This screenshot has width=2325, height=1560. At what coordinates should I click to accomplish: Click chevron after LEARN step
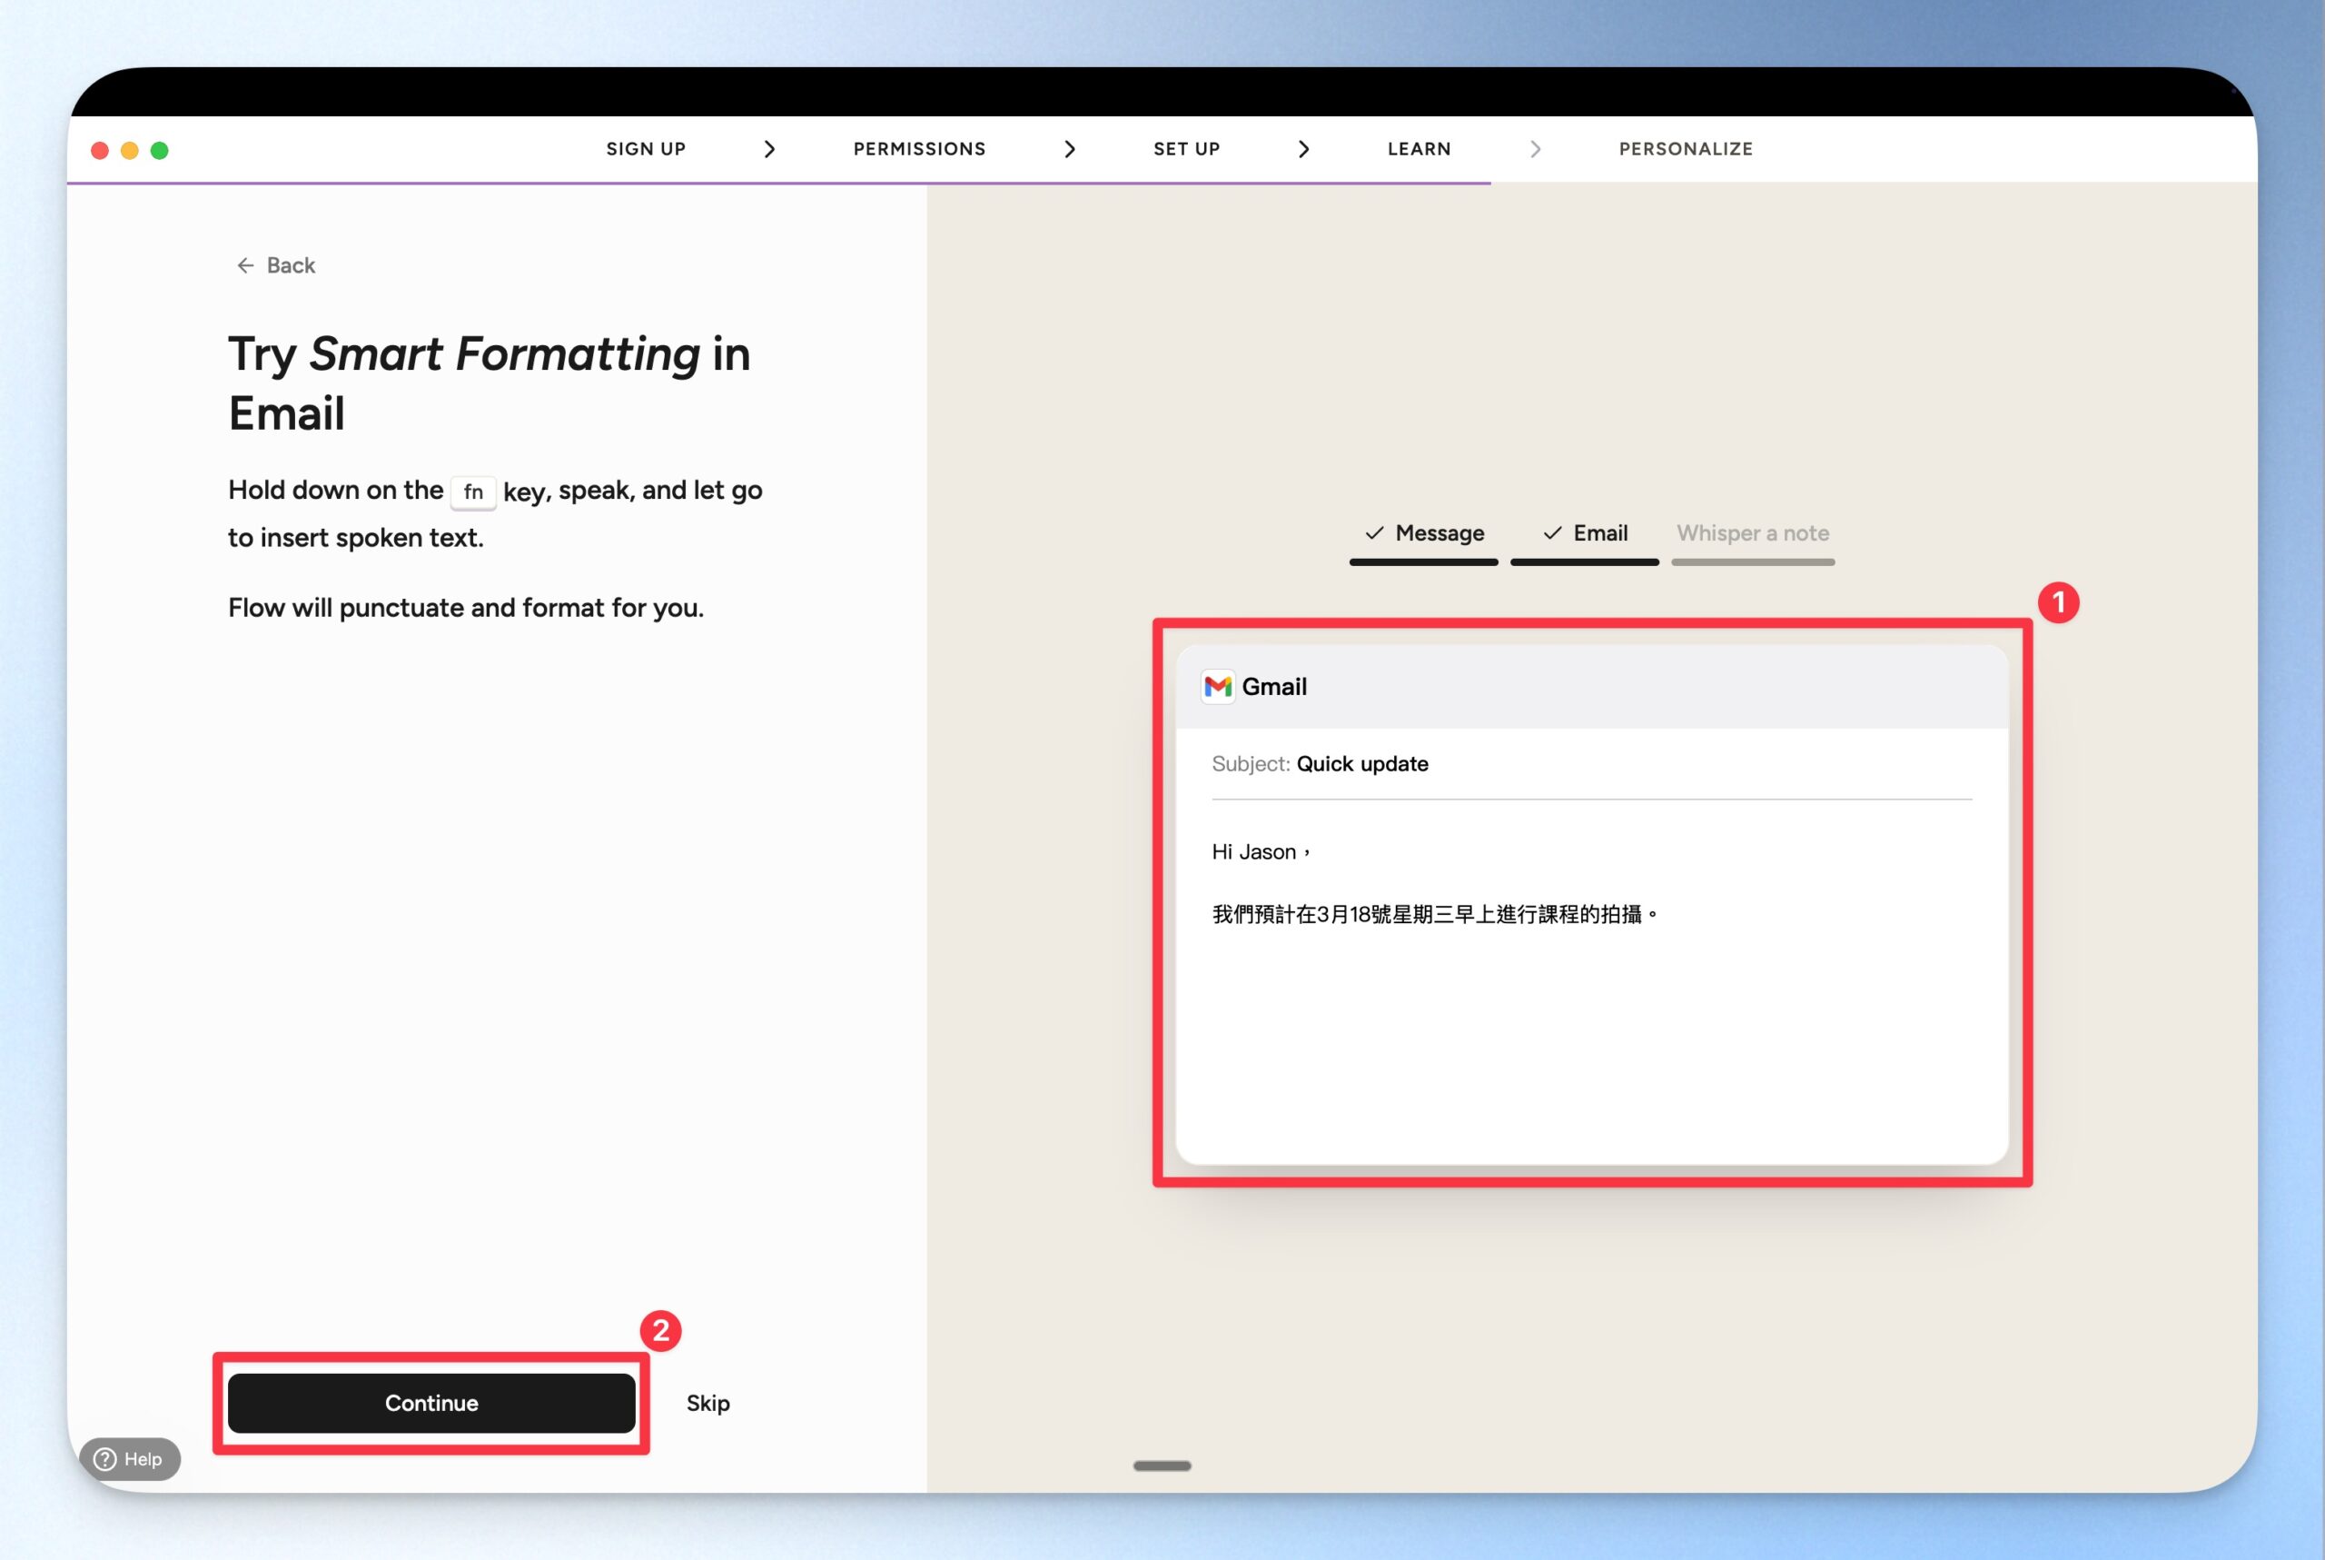(1536, 149)
